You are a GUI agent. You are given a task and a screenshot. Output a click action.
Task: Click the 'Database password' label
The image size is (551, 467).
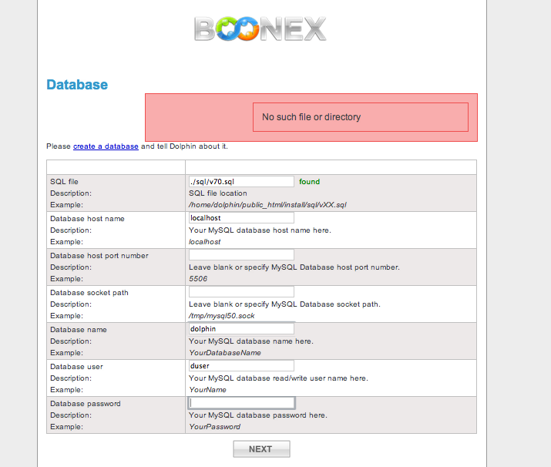pos(86,404)
